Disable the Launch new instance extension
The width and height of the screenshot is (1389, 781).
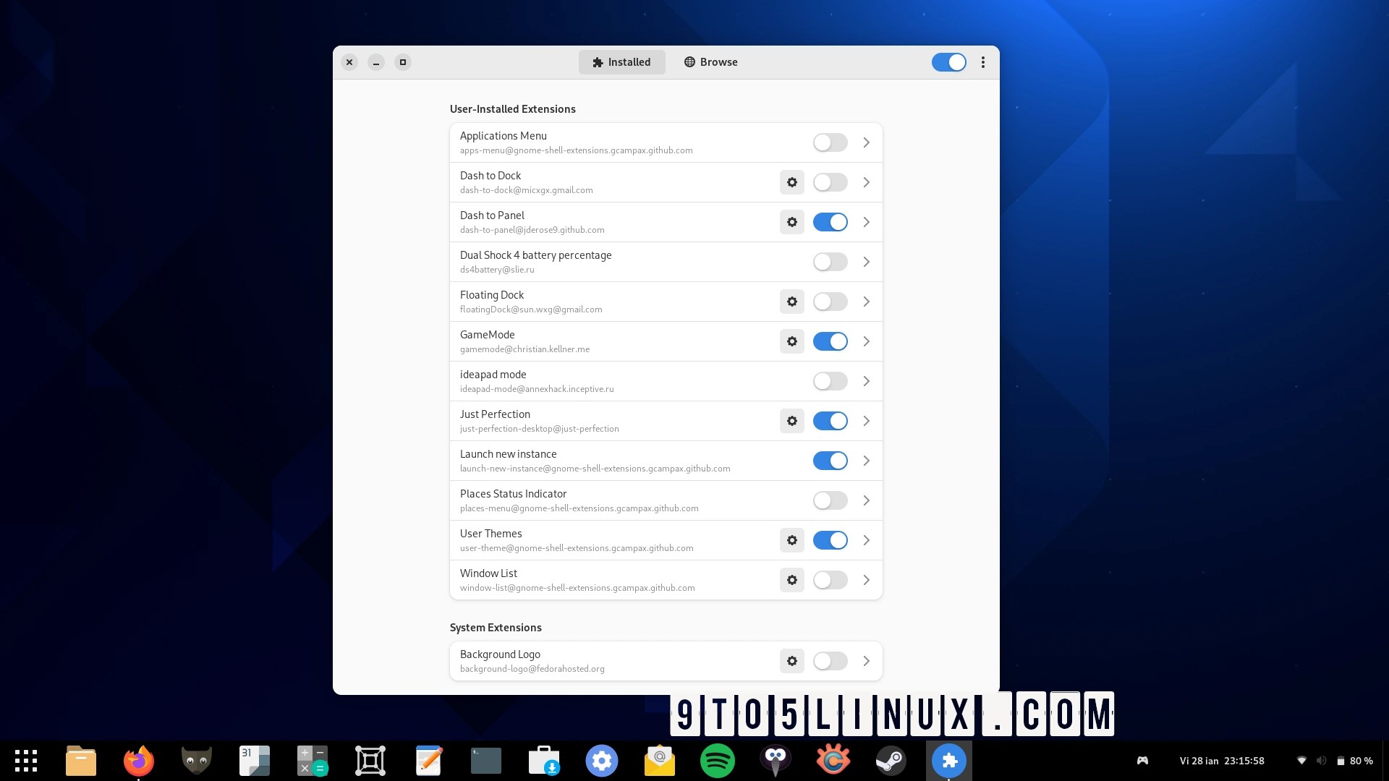(x=830, y=461)
